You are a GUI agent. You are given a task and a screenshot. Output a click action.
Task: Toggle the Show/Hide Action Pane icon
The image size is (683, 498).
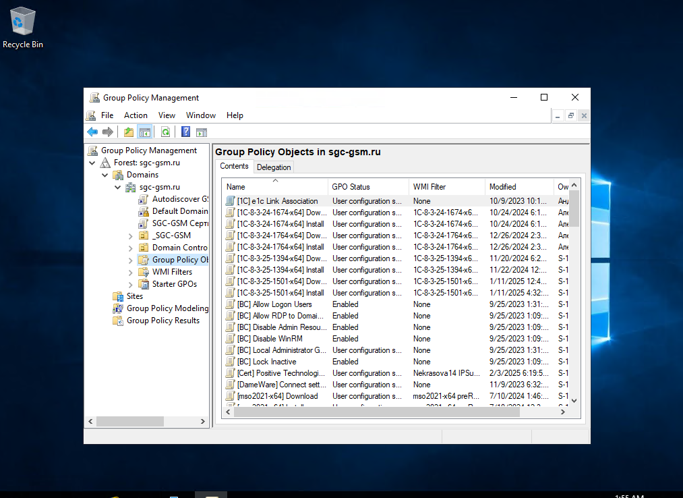201,132
